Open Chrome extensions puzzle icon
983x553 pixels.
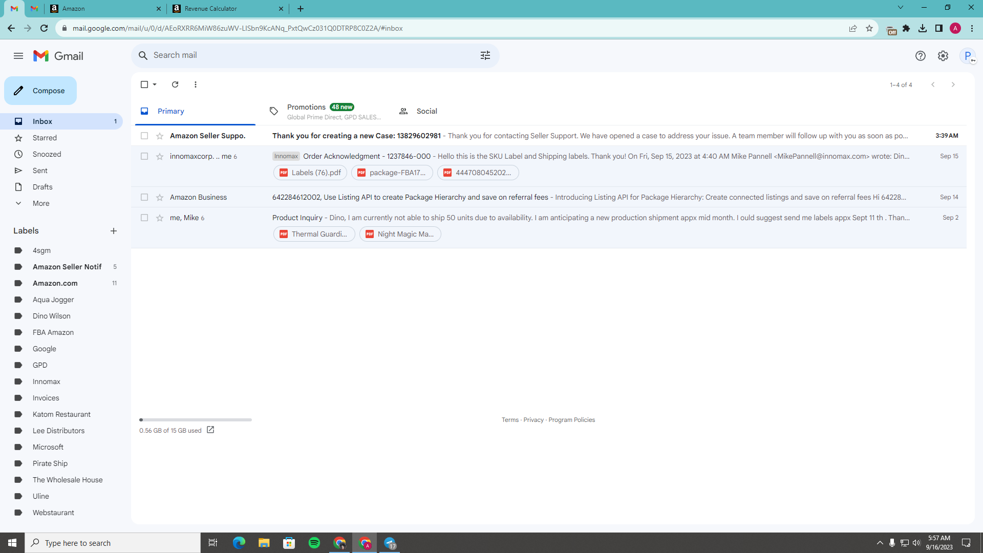point(906,28)
